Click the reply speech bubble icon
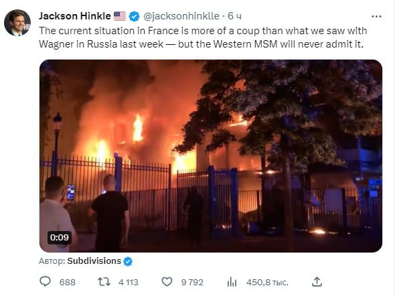397x296 pixels. pyautogui.click(x=46, y=281)
